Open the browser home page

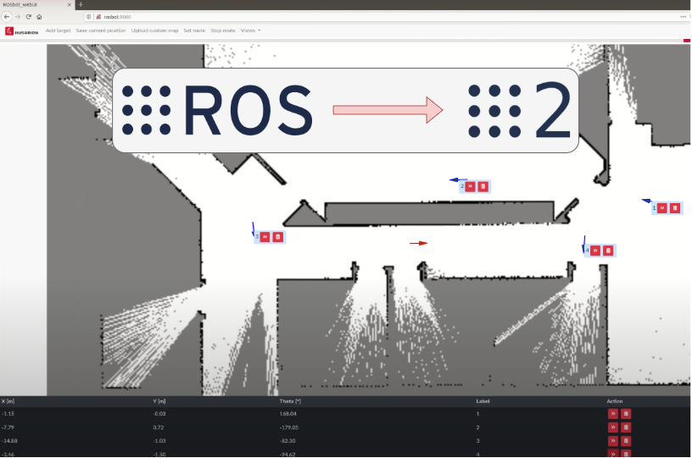tap(39, 17)
